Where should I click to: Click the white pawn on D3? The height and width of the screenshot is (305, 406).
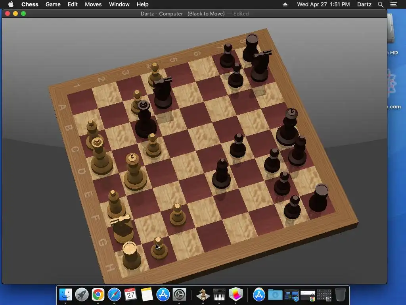click(153, 146)
